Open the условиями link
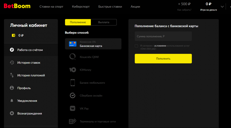This screenshot has height=128, width=231. click(160, 46)
